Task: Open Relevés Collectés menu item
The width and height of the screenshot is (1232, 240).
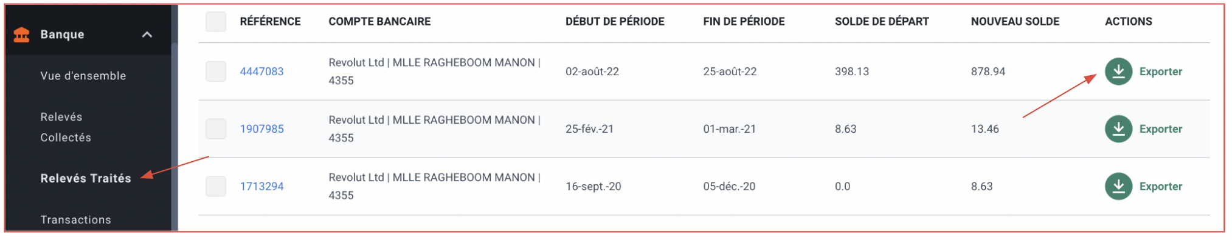Action: [x=66, y=127]
